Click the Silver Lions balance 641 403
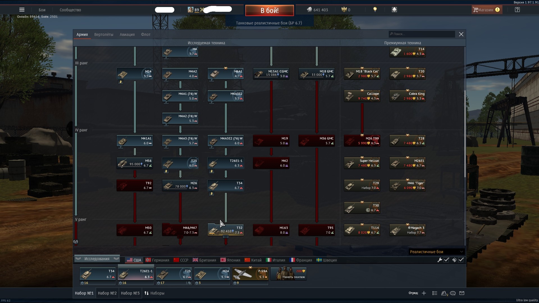The image size is (539, 303). (x=318, y=10)
